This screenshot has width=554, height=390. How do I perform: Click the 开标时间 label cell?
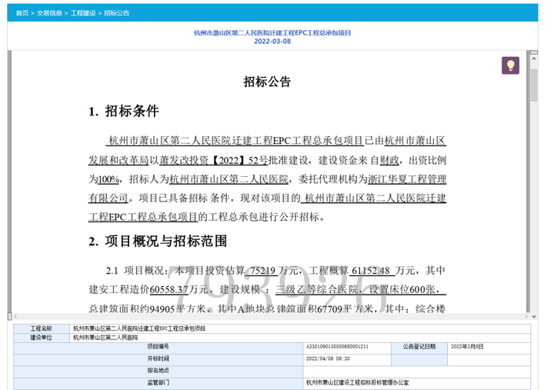coord(158,358)
